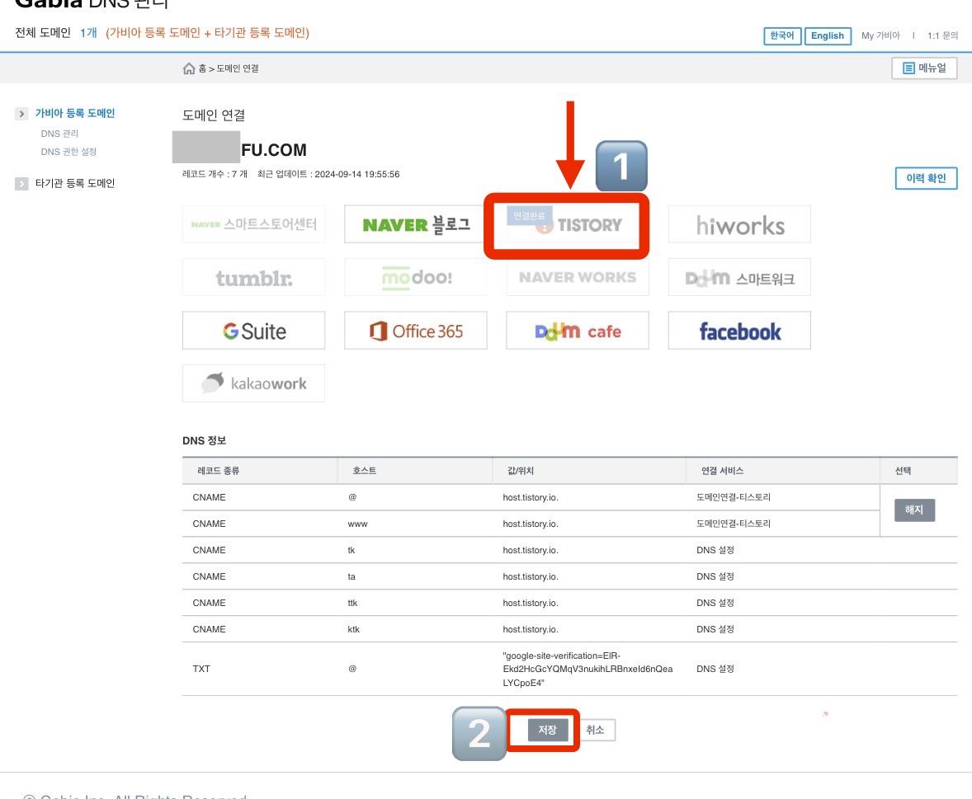Click host 'ttk' cell
This screenshot has width=972, height=799.
(352, 604)
